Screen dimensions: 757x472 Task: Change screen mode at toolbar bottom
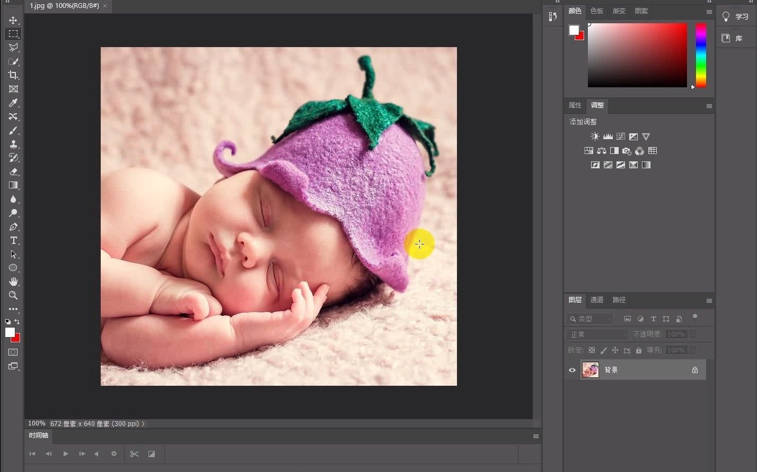13,366
